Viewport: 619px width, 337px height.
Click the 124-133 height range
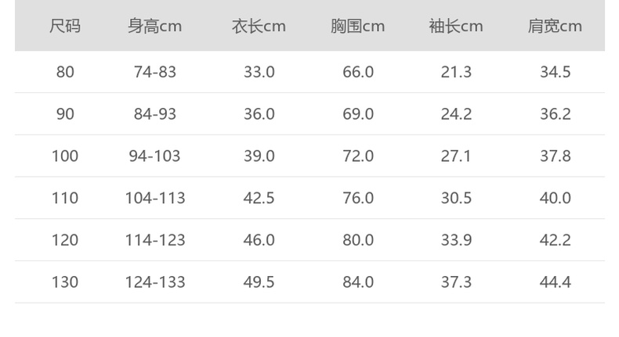[x=155, y=281]
